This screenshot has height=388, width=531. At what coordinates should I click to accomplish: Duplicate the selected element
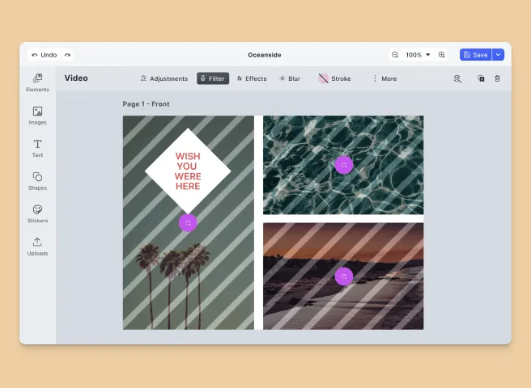[481, 78]
